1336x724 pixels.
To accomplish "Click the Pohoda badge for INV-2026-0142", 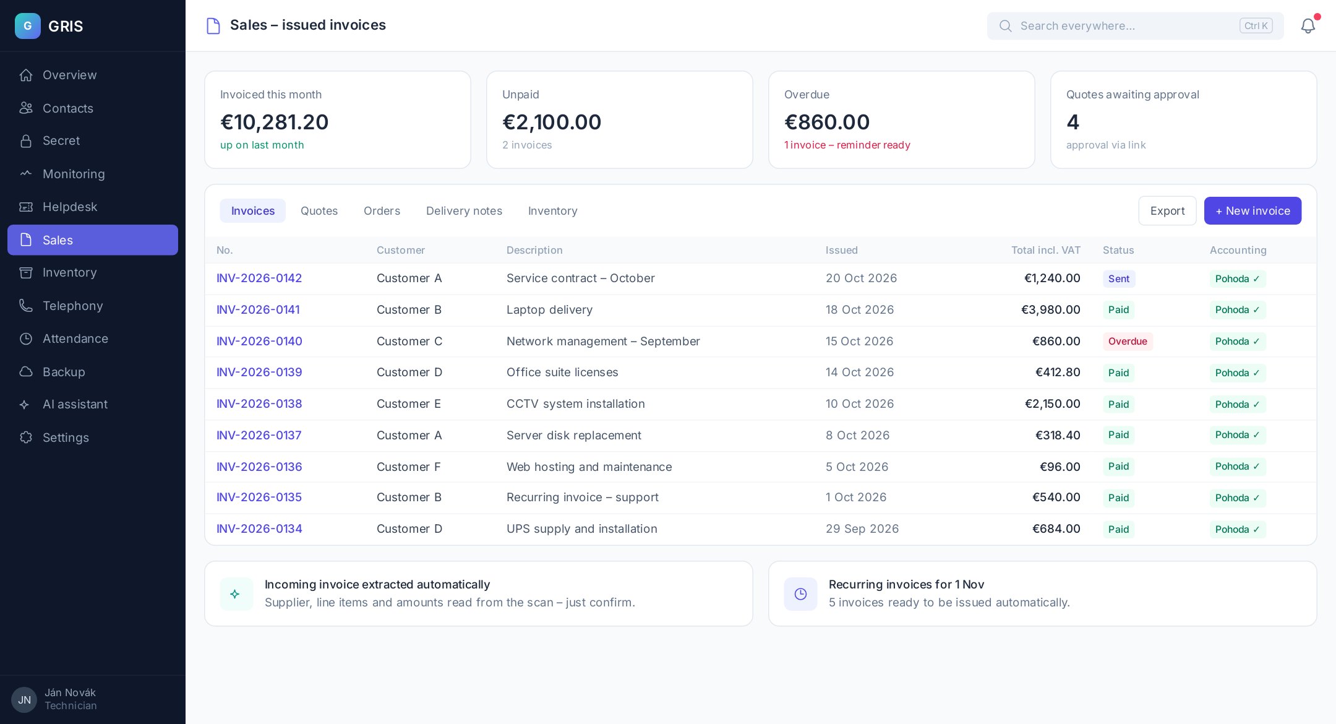I will pyautogui.click(x=1237, y=279).
